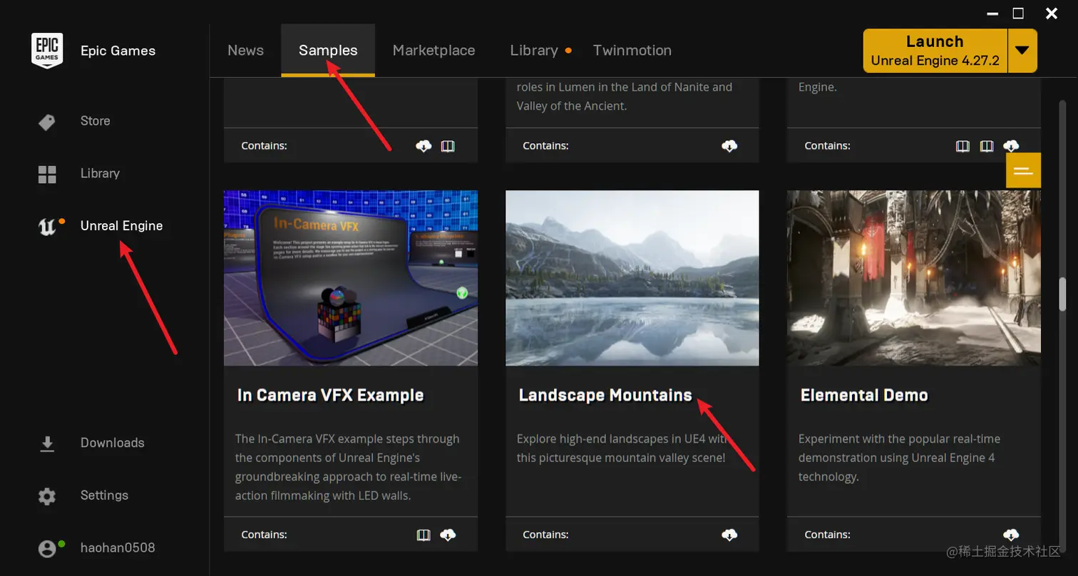
Task: Select the Store icon in sidebar
Action: [46, 121]
